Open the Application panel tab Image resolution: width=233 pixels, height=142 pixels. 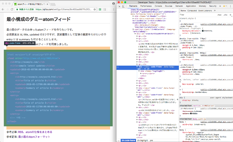(191, 6)
